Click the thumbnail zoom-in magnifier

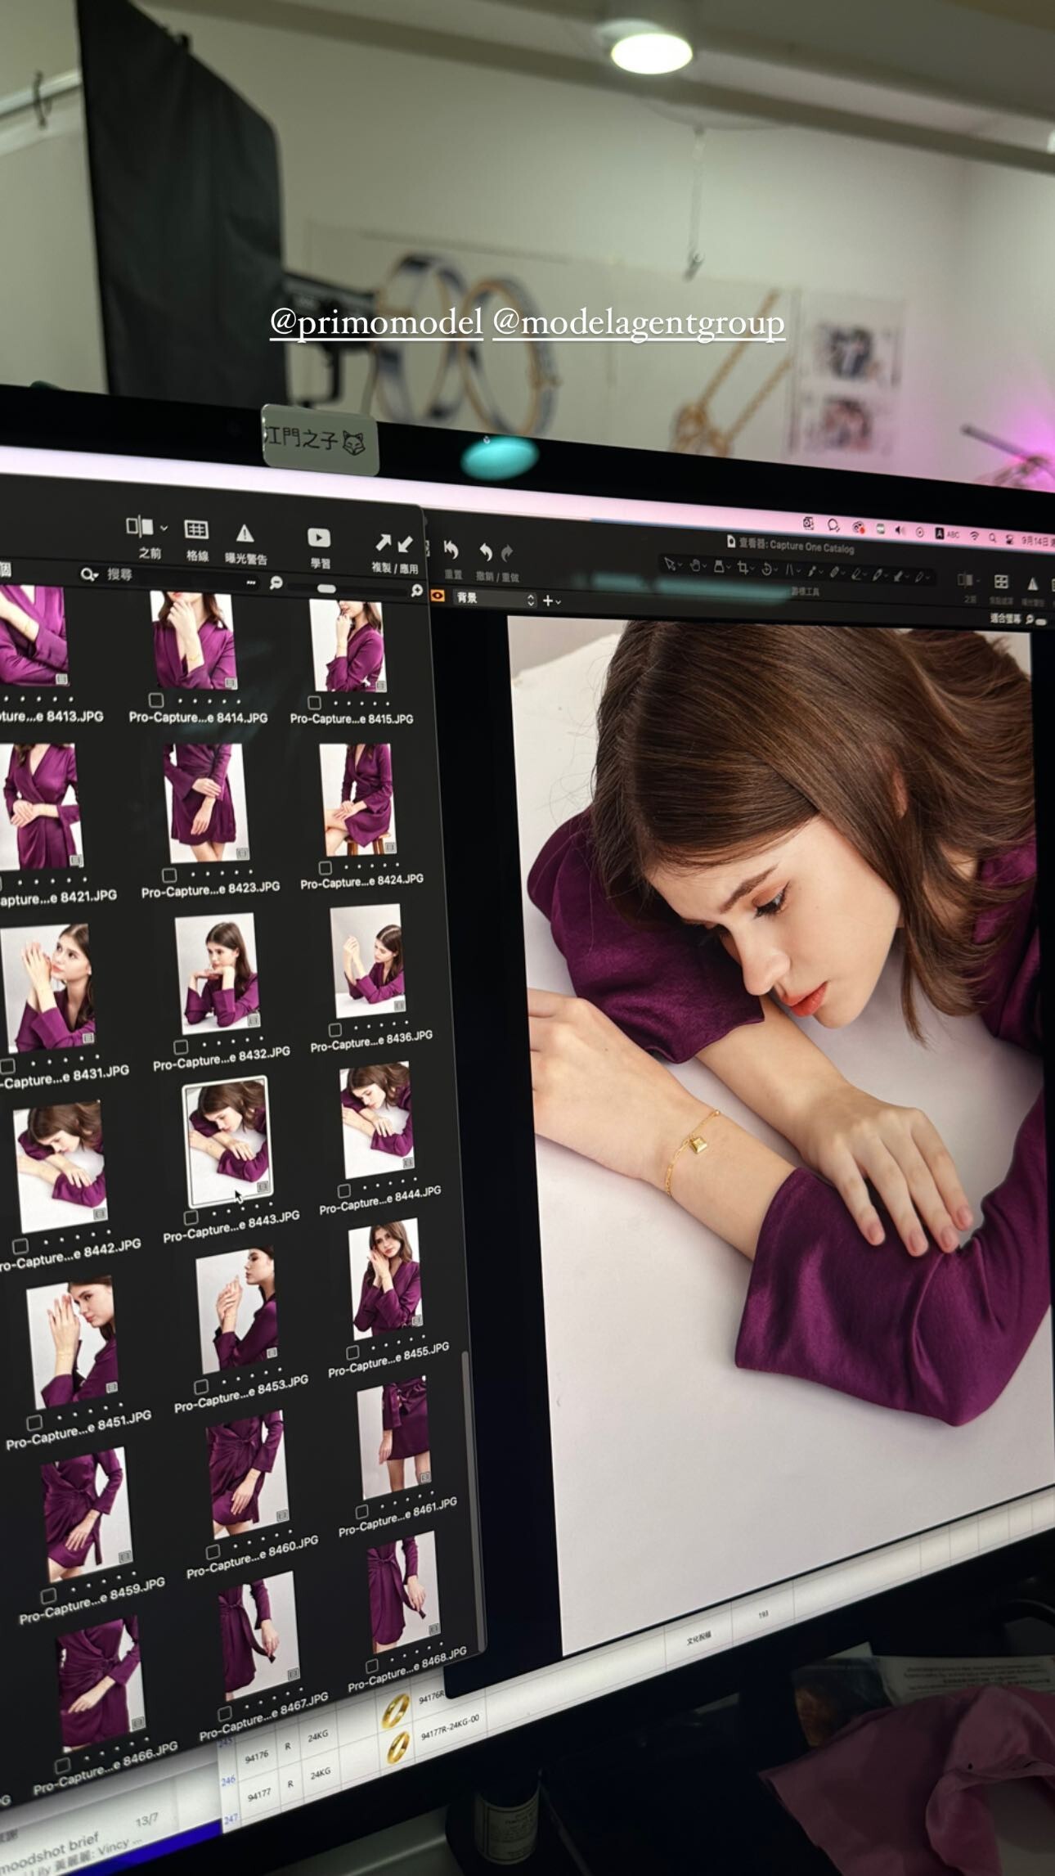(x=417, y=590)
